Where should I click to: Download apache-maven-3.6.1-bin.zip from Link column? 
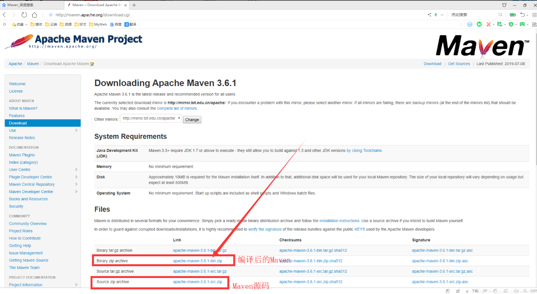click(x=197, y=261)
